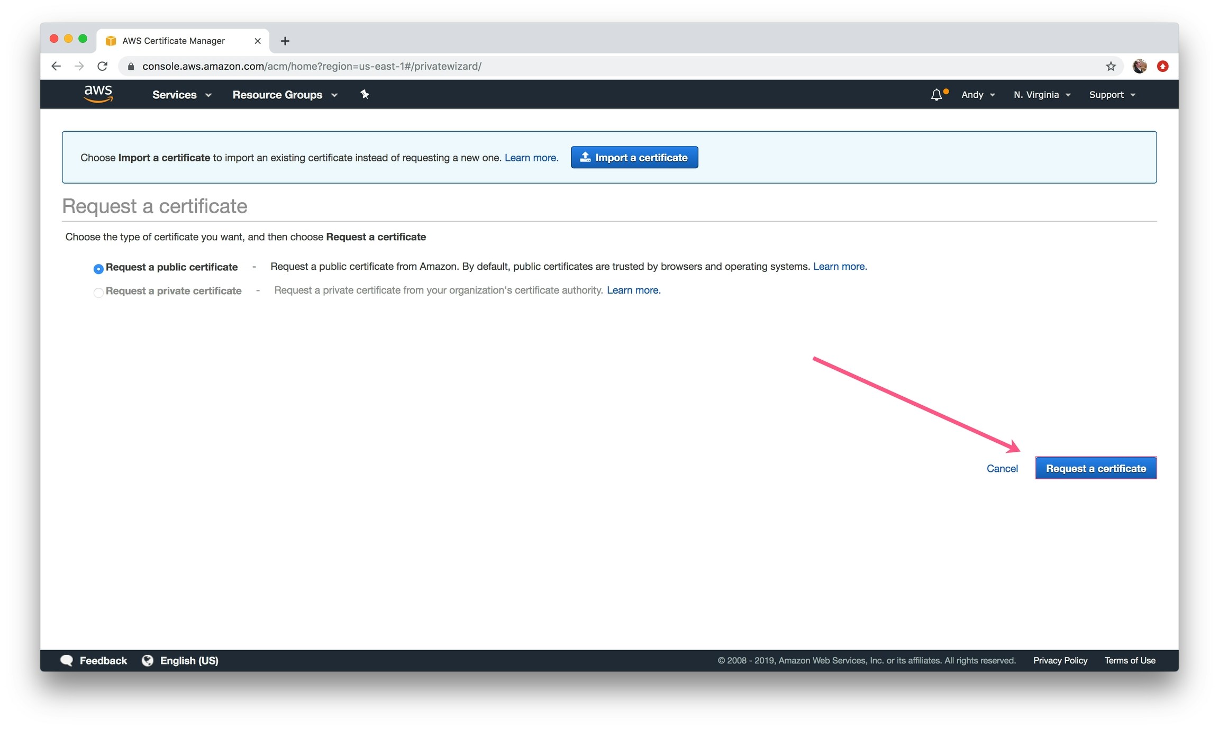This screenshot has height=729, width=1219.
Task: Click the pin shortcut icon in navbar
Action: [365, 94]
